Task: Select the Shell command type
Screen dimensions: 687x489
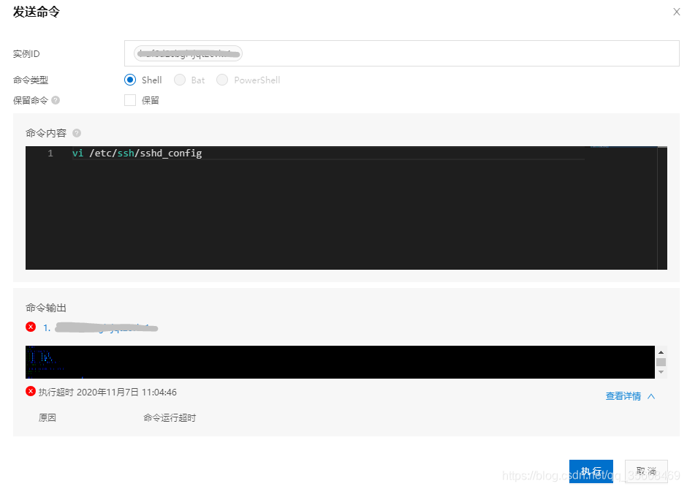Action: [x=130, y=80]
